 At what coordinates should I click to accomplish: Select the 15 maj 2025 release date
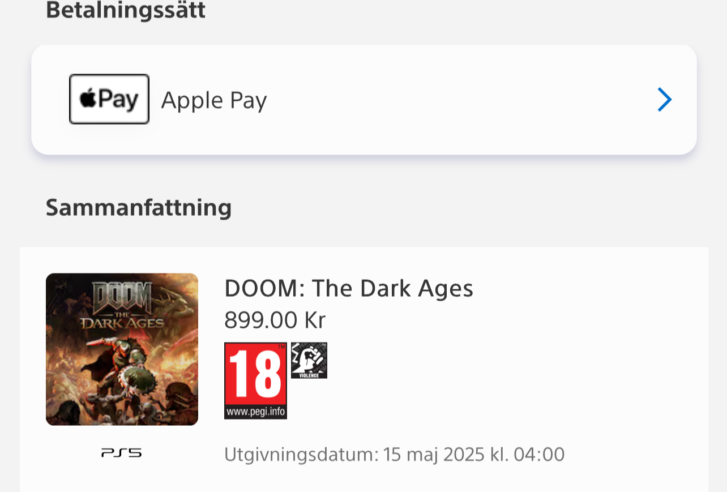(x=434, y=455)
